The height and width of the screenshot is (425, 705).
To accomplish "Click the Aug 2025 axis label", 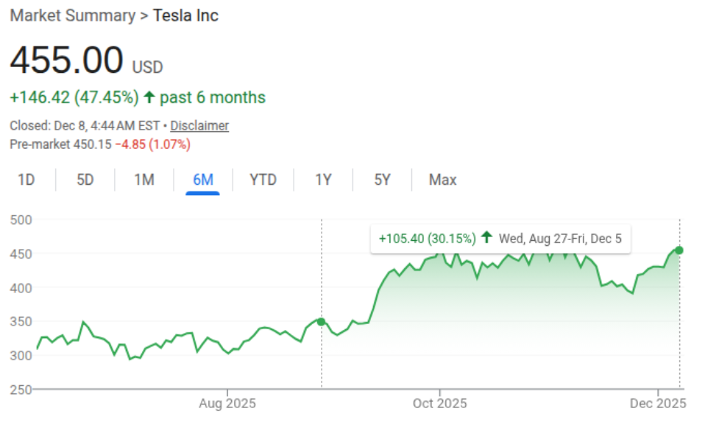I will pyautogui.click(x=227, y=404).
